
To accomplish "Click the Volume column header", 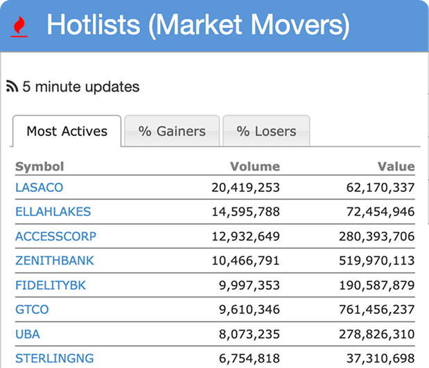I will coord(255,166).
